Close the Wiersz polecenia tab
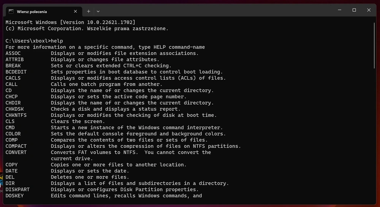Screen dimensions: 380x207 coord(75,11)
